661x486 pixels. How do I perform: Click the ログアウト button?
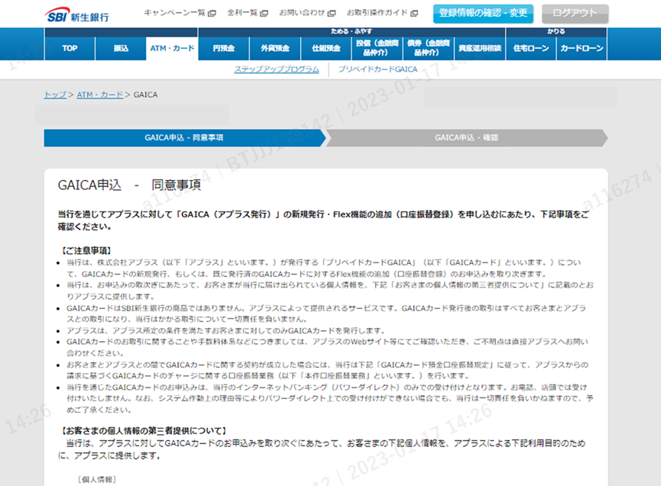575,14
